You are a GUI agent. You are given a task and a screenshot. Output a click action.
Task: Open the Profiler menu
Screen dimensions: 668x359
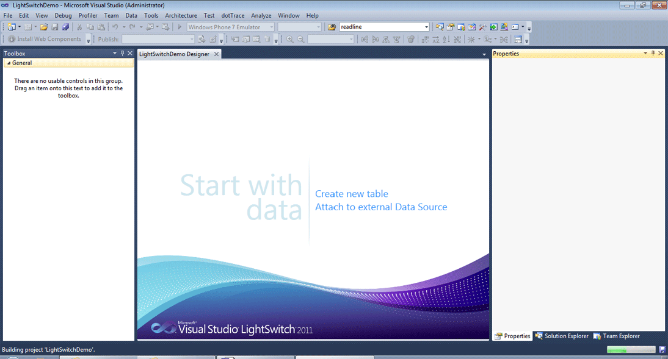click(x=88, y=15)
